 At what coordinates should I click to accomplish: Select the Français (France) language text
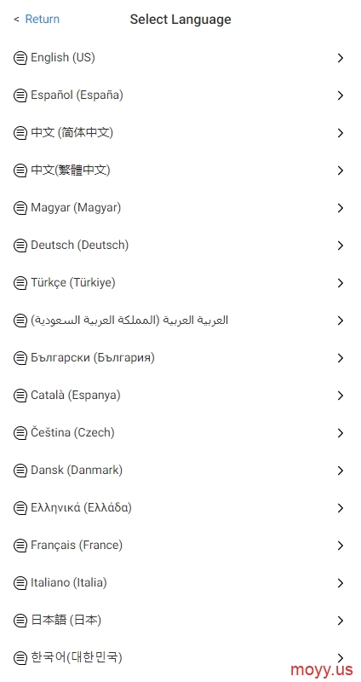coord(77,545)
